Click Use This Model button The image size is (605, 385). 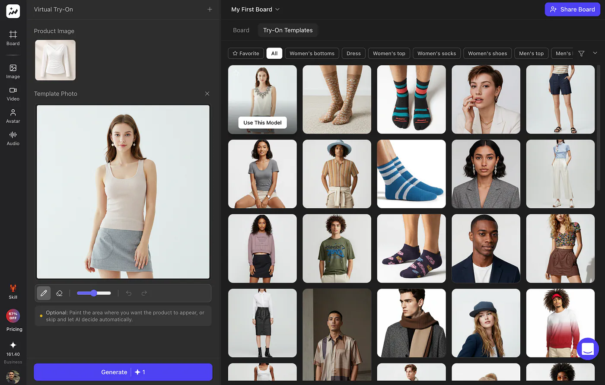tap(262, 123)
